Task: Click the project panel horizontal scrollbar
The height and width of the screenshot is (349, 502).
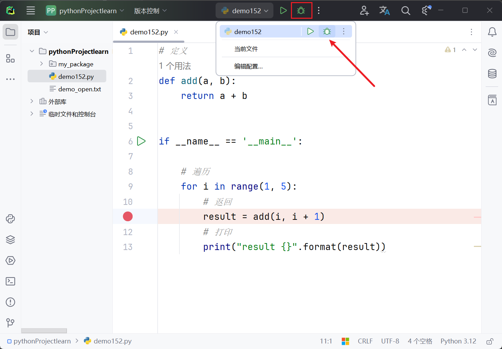Action: 44,331
